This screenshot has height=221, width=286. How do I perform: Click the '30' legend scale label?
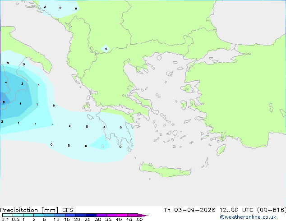[98, 219]
